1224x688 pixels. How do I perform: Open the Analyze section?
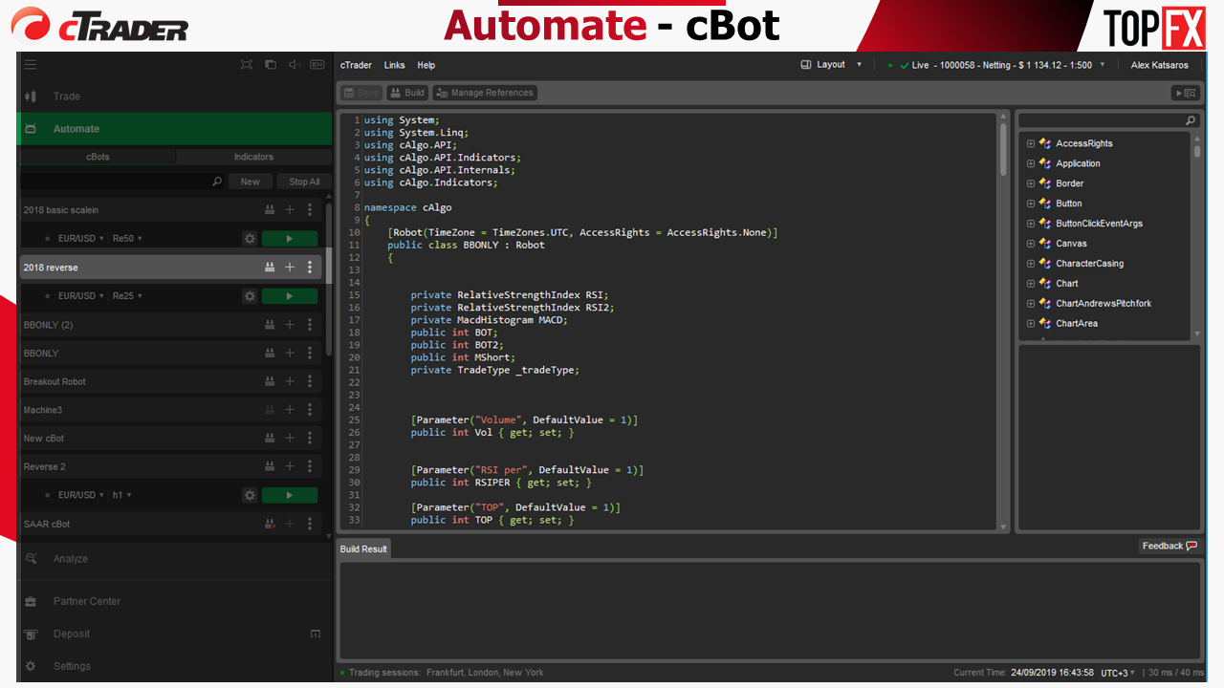(175, 559)
